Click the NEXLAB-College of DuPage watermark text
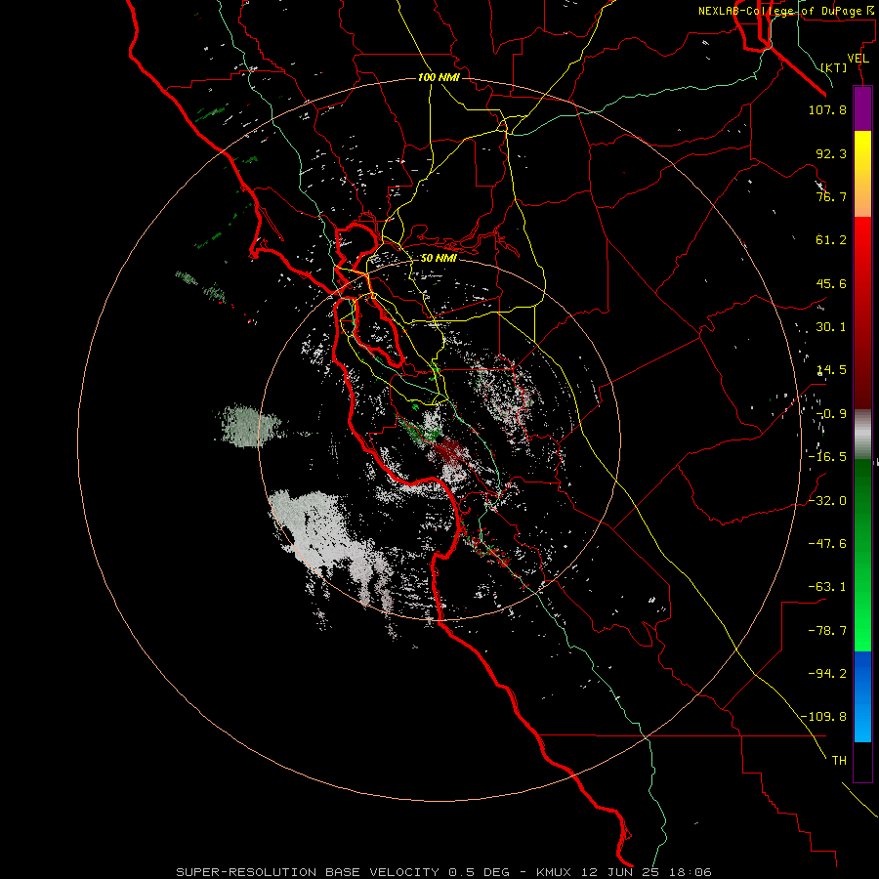 [785, 11]
